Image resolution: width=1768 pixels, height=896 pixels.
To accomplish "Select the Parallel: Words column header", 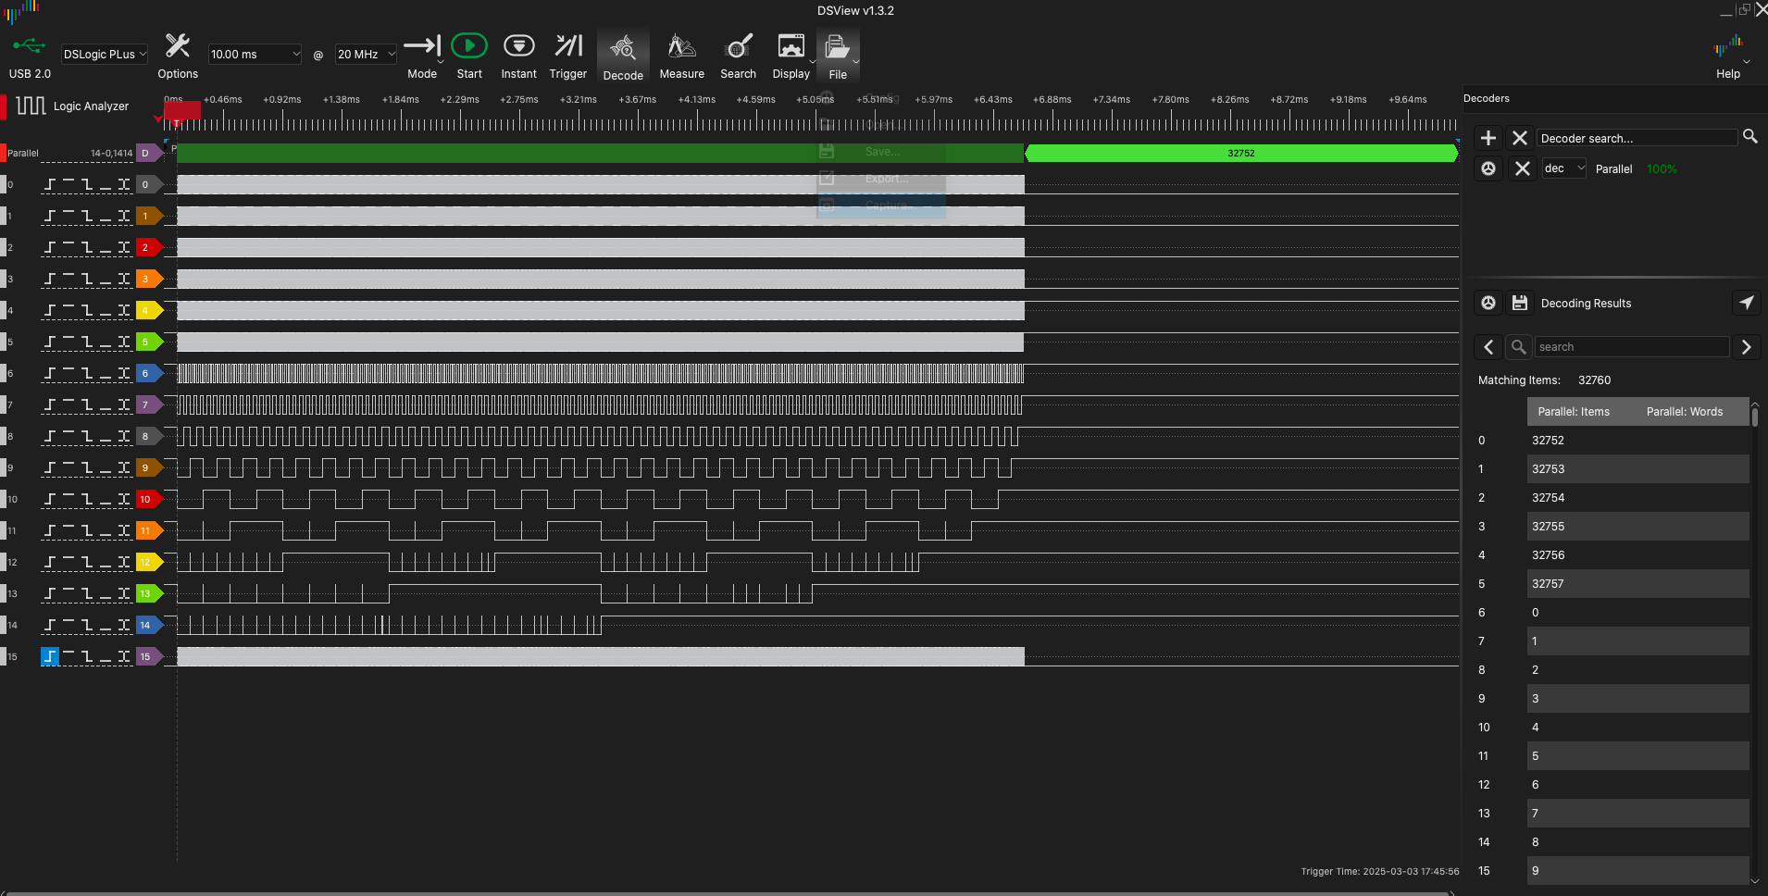I will [x=1684, y=412].
